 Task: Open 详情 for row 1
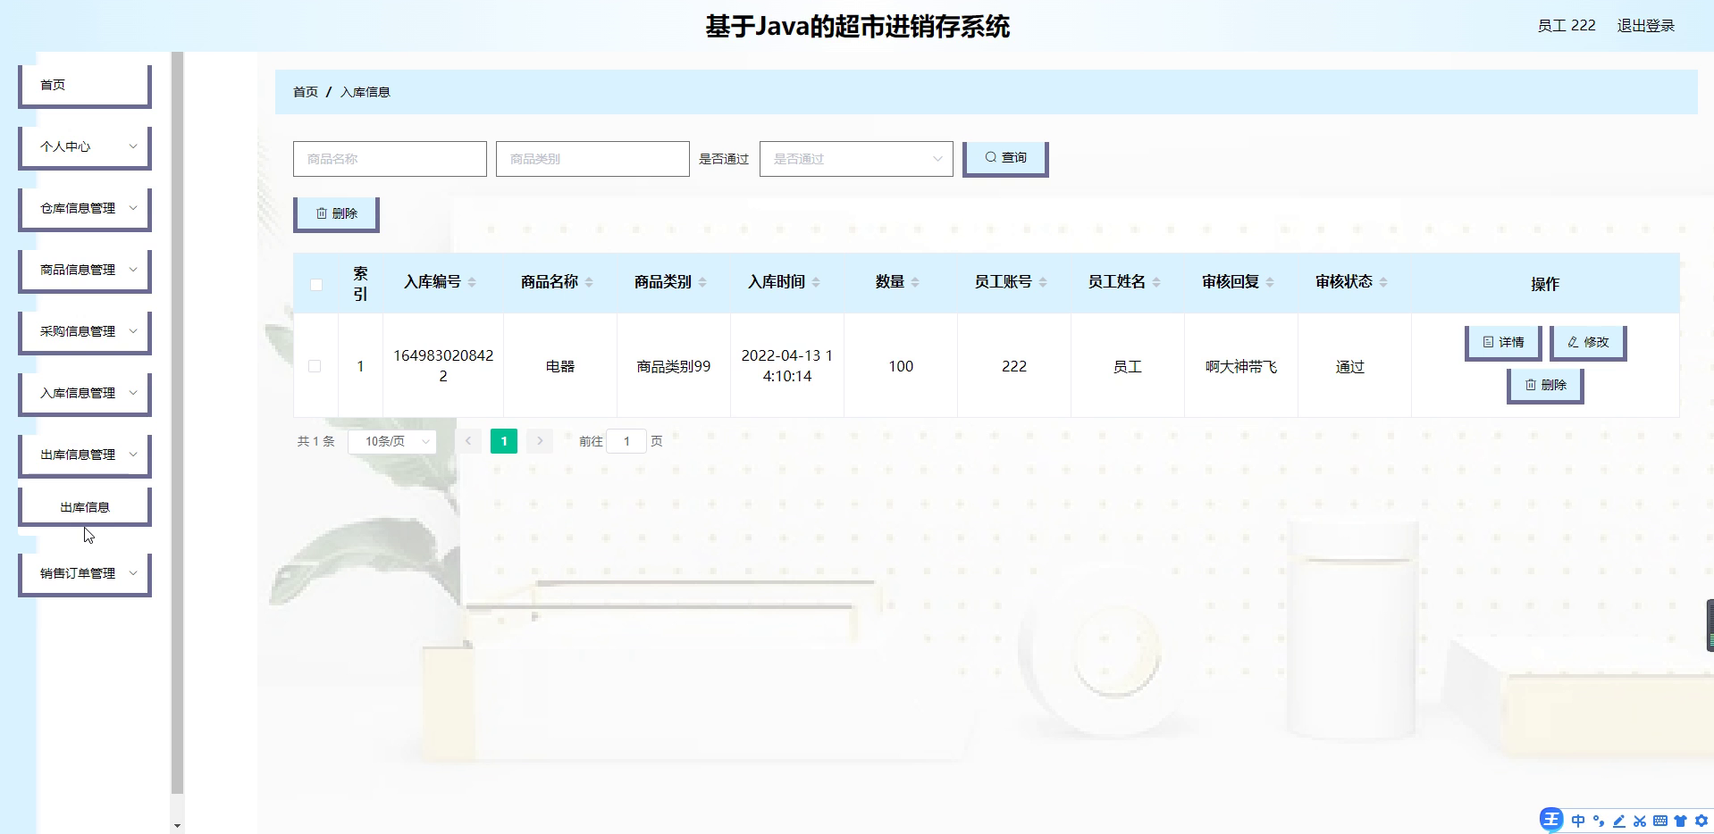click(x=1503, y=343)
